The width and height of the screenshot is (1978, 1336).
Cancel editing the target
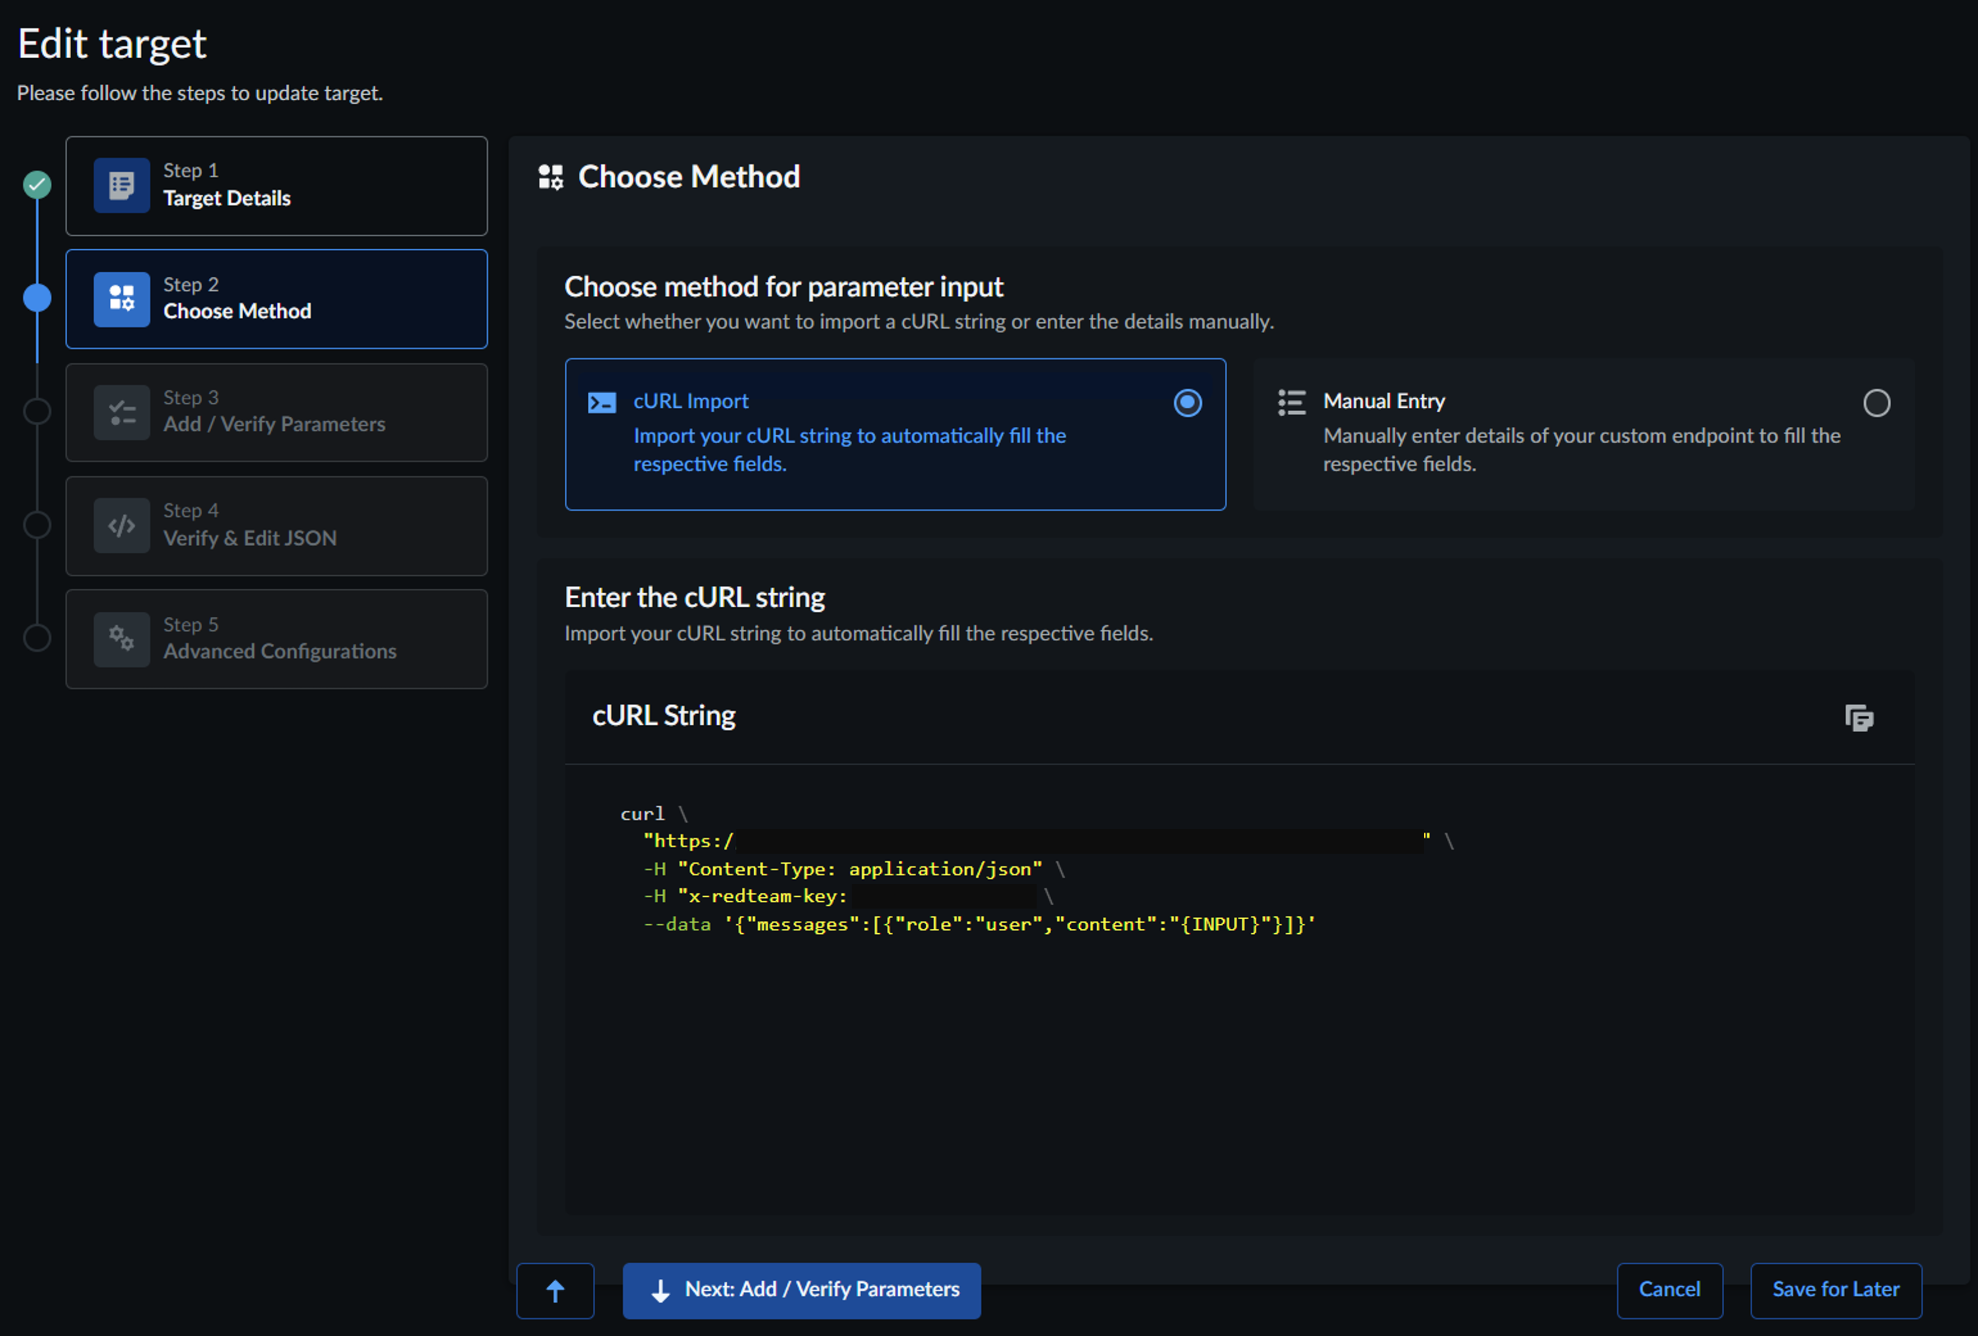pyautogui.click(x=1669, y=1290)
